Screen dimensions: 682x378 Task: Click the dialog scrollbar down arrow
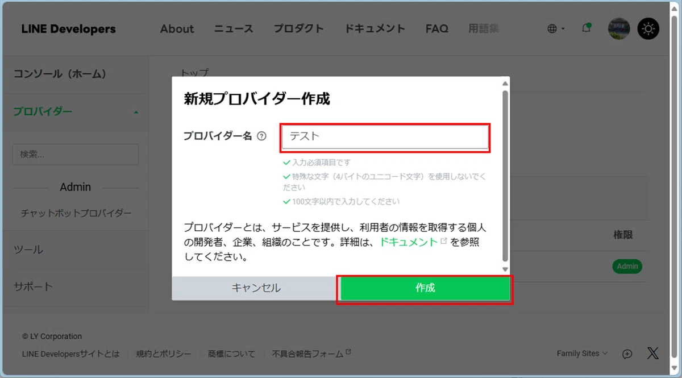click(x=505, y=269)
